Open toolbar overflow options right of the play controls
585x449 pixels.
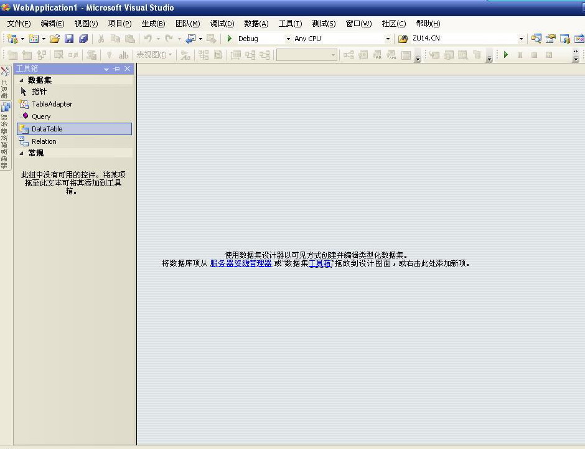[x=576, y=55]
